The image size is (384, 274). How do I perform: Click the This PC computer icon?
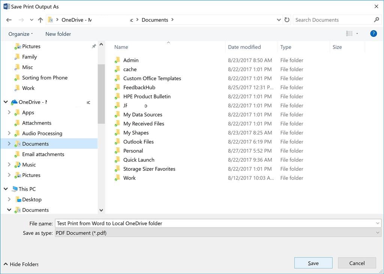pos(15,189)
